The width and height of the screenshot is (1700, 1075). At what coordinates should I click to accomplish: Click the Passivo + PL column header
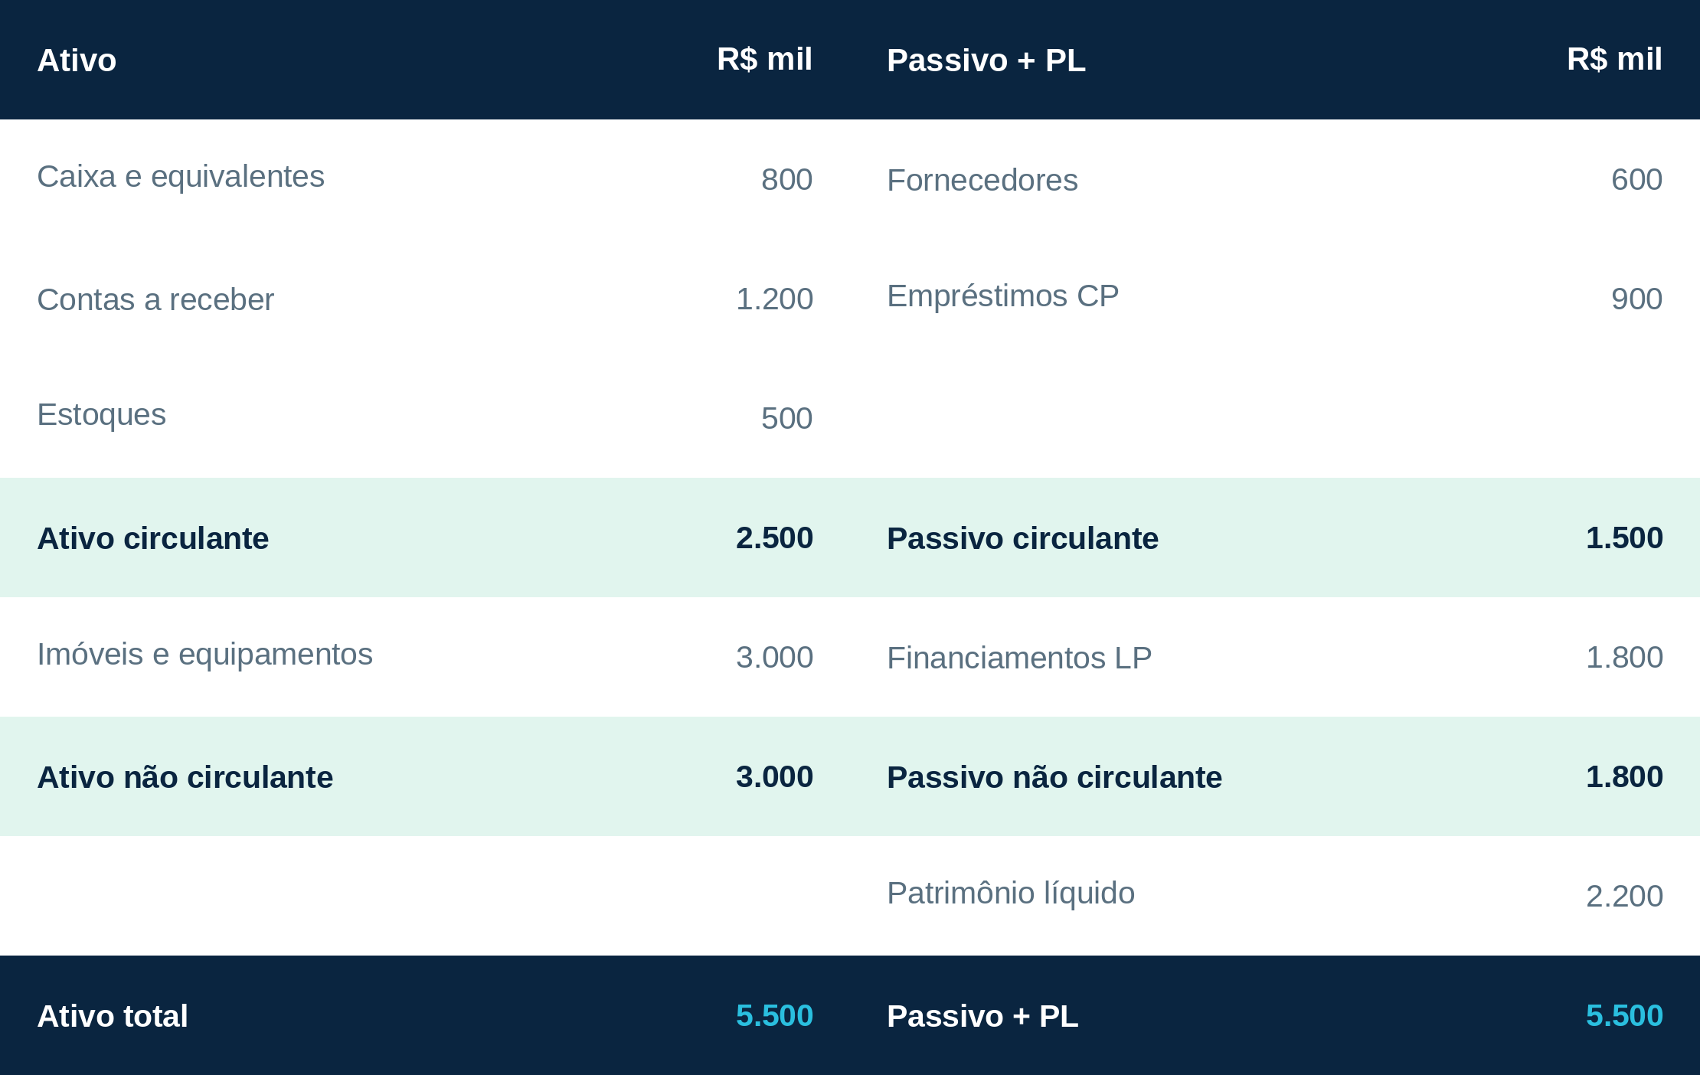point(986,60)
